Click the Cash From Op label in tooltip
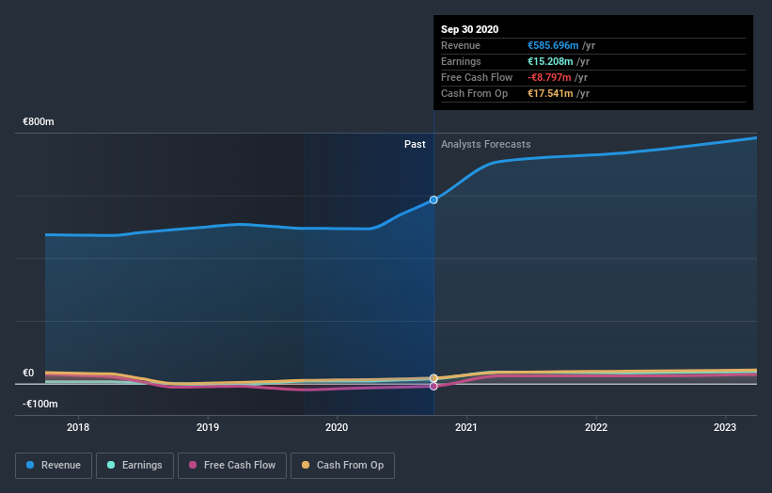This screenshot has height=493, width=772. click(x=474, y=93)
